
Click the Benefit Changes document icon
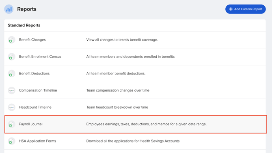click(11, 40)
